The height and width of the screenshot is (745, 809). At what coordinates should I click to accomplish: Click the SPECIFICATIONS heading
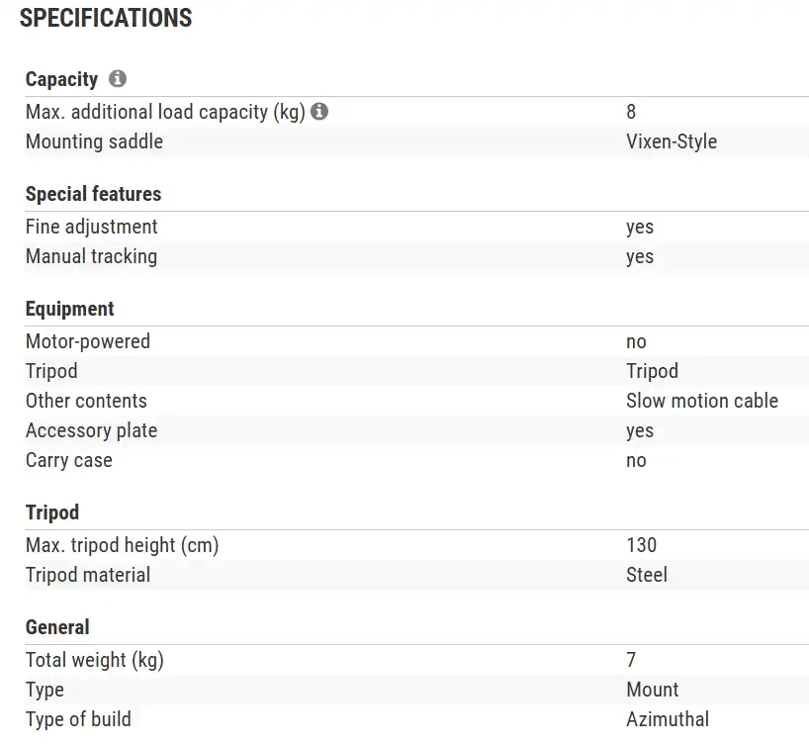click(106, 18)
